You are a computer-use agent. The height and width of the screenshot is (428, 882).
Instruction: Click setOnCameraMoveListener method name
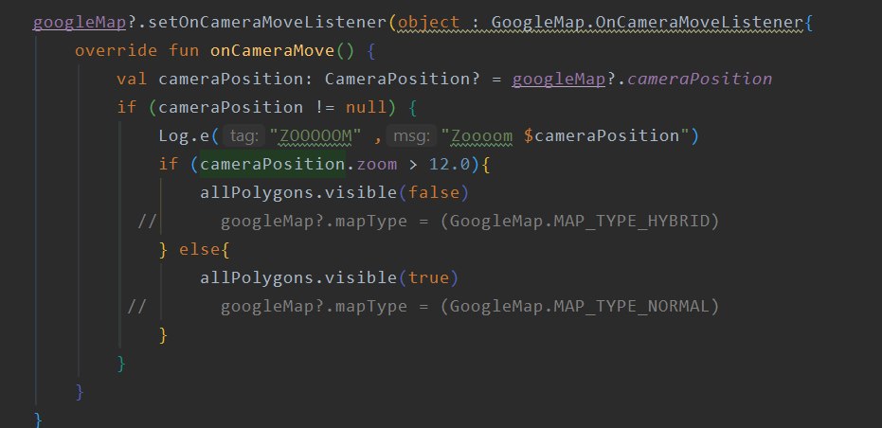pyautogui.click(x=268, y=22)
